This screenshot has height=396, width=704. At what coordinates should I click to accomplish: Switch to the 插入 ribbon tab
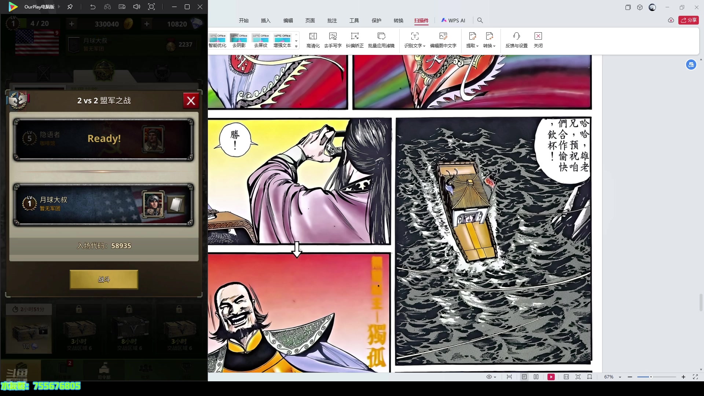pyautogui.click(x=266, y=21)
